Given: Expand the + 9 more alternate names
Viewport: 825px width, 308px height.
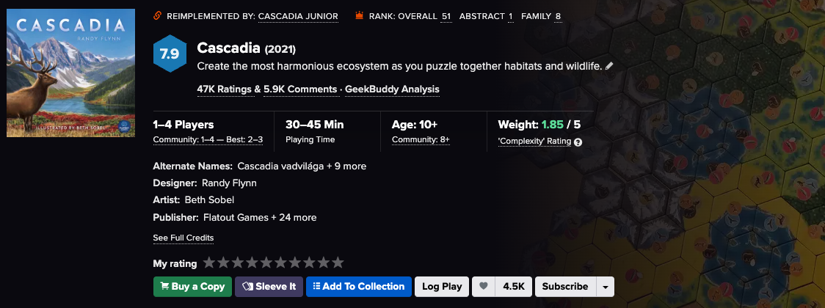Looking at the screenshot, I should click(x=346, y=166).
